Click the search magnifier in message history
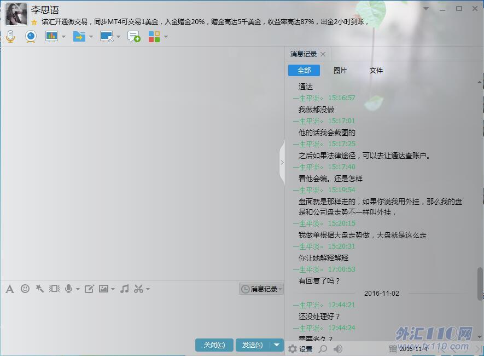 323,349
